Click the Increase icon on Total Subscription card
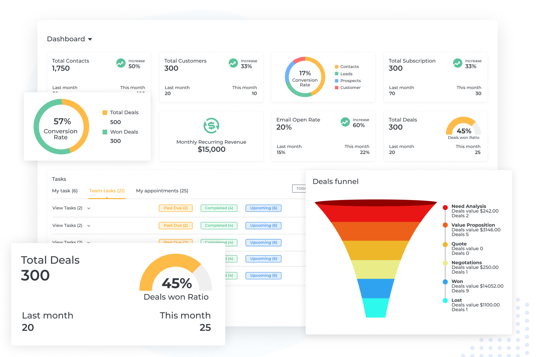The height and width of the screenshot is (357, 536). [457, 63]
